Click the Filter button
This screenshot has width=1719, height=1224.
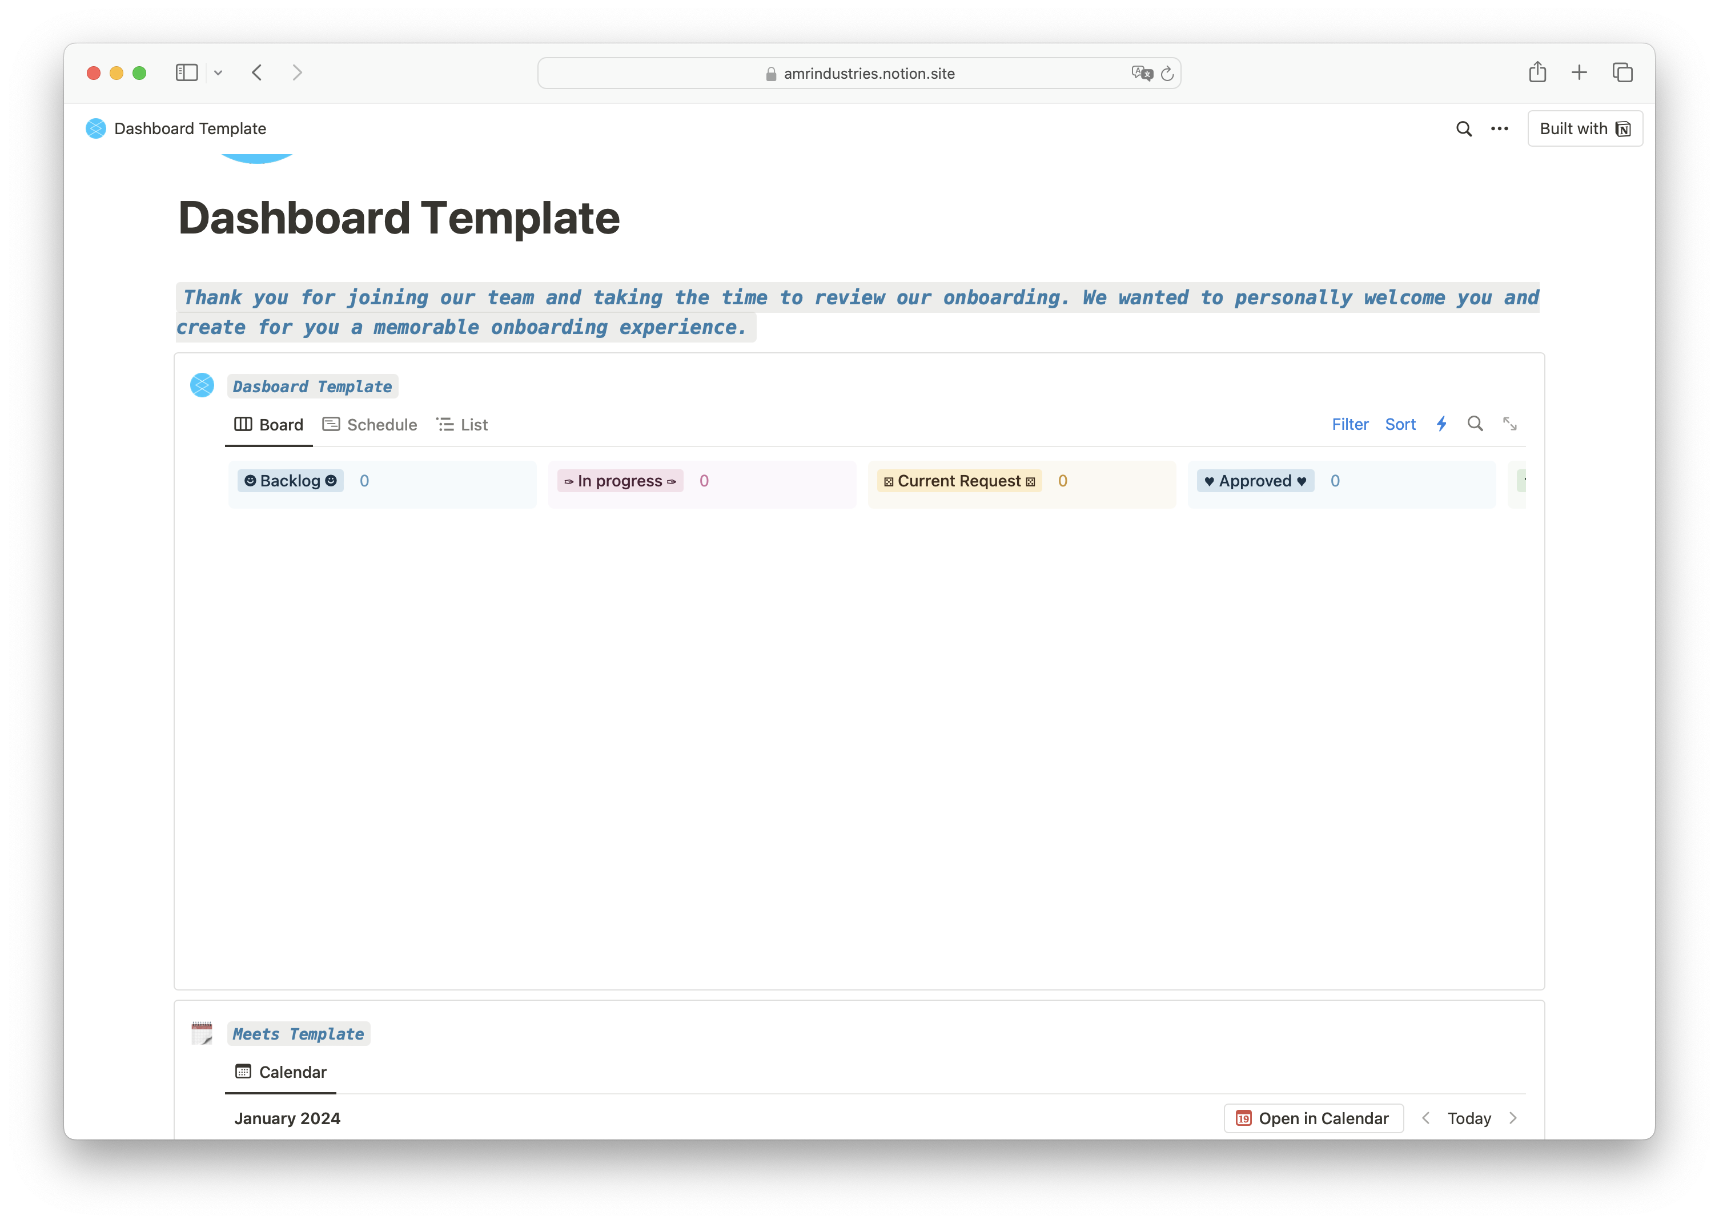pyautogui.click(x=1350, y=425)
